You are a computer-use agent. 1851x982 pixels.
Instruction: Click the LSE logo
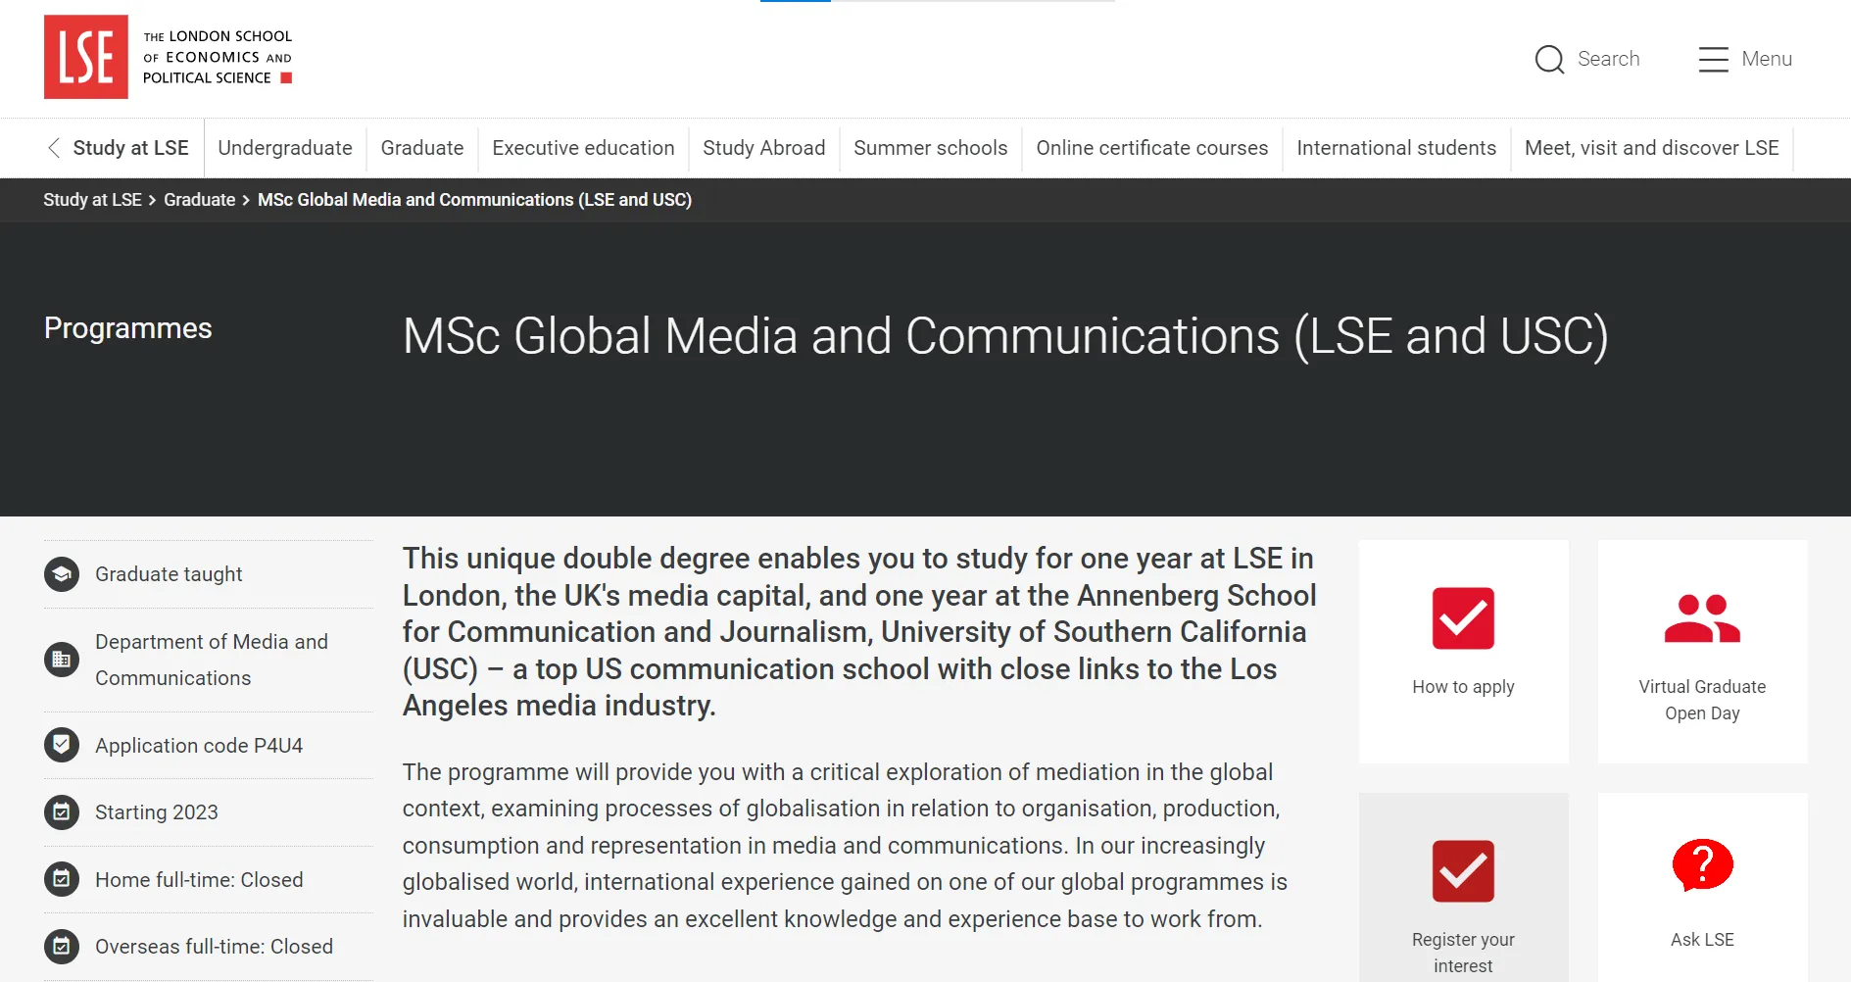(x=86, y=57)
